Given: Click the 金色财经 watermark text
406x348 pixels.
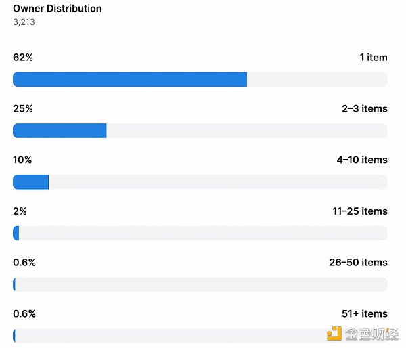Looking at the screenshot, I should pyautogui.click(x=371, y=333).
